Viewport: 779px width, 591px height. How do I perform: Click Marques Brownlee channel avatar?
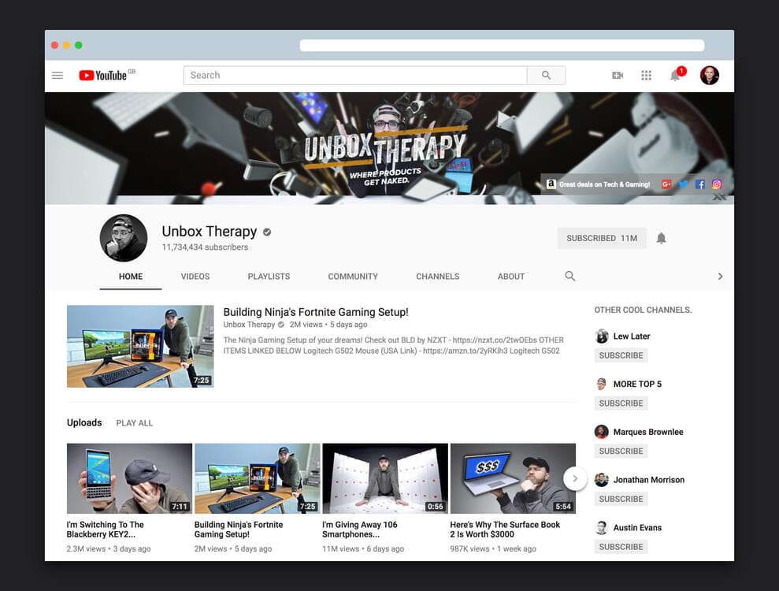pos(602,432)
